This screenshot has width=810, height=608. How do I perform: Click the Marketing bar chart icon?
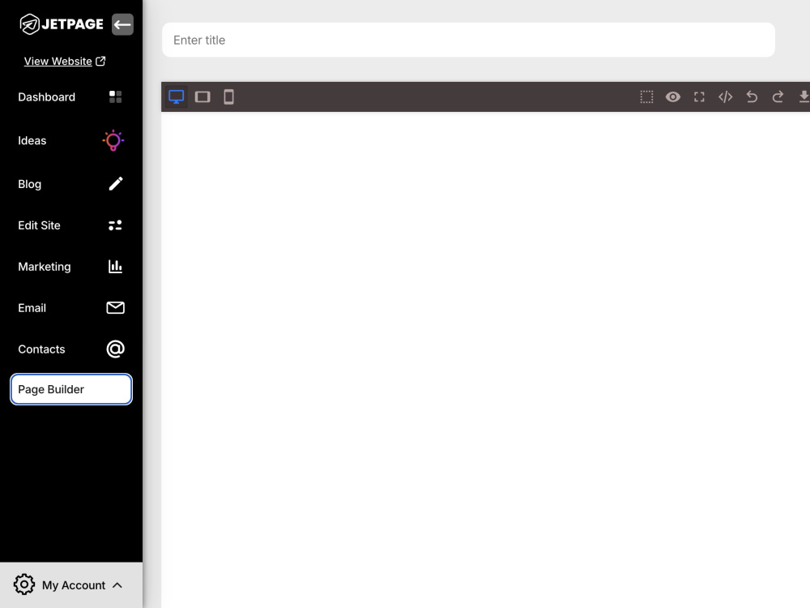(115, 266)
